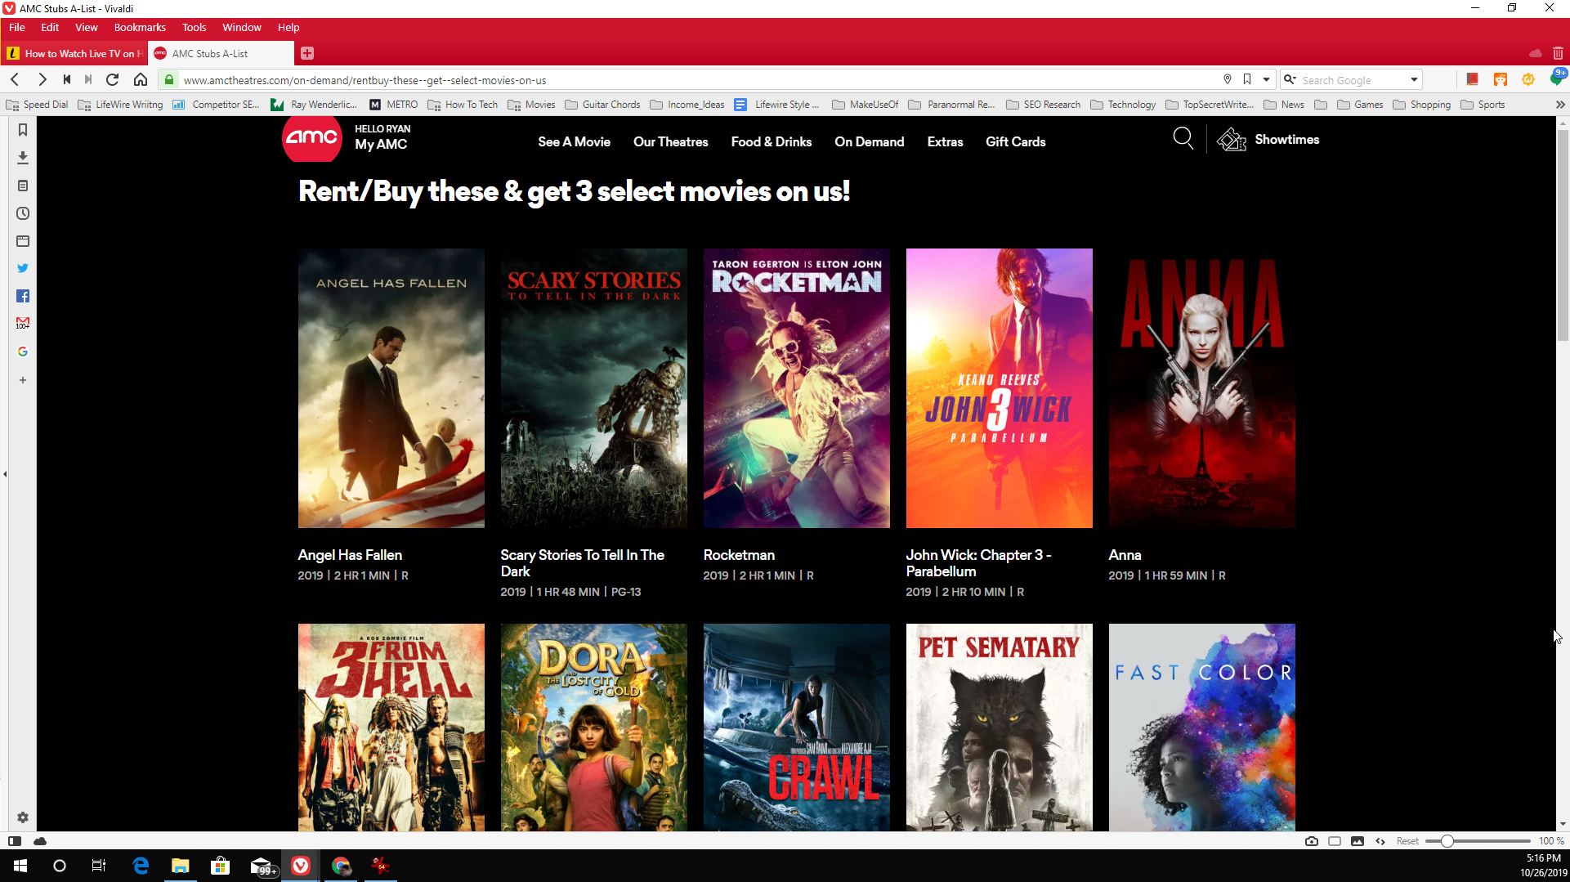The width and height of the screenshot is (1570, 882).
Task: Open the Movies bookmark folder
Action: tap(531, 105)
